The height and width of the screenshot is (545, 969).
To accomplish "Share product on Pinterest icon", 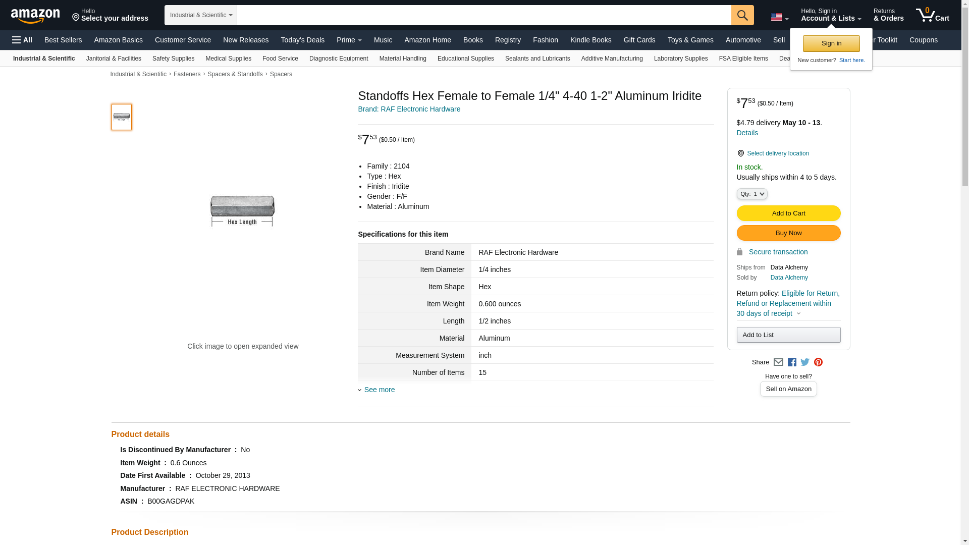I will (x=818, y=362).
